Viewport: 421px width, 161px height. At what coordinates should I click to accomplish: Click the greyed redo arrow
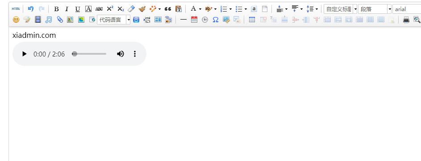(42, 9)
